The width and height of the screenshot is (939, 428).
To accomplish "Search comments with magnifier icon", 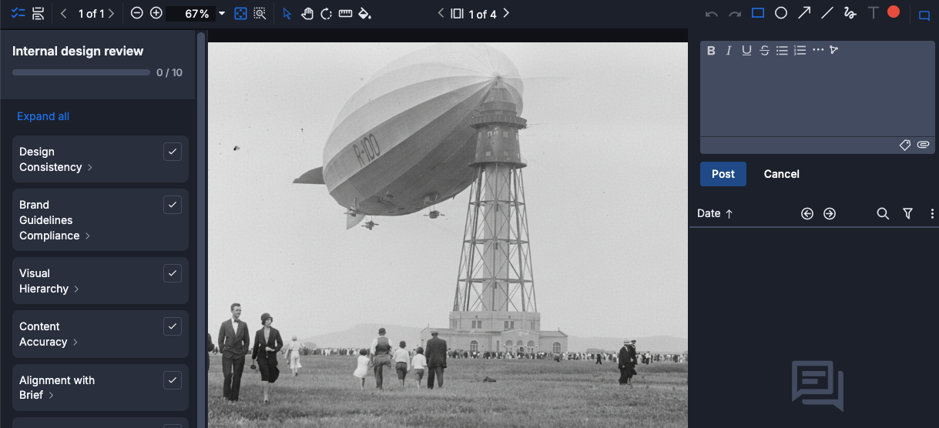I will [x=883, y=213].
